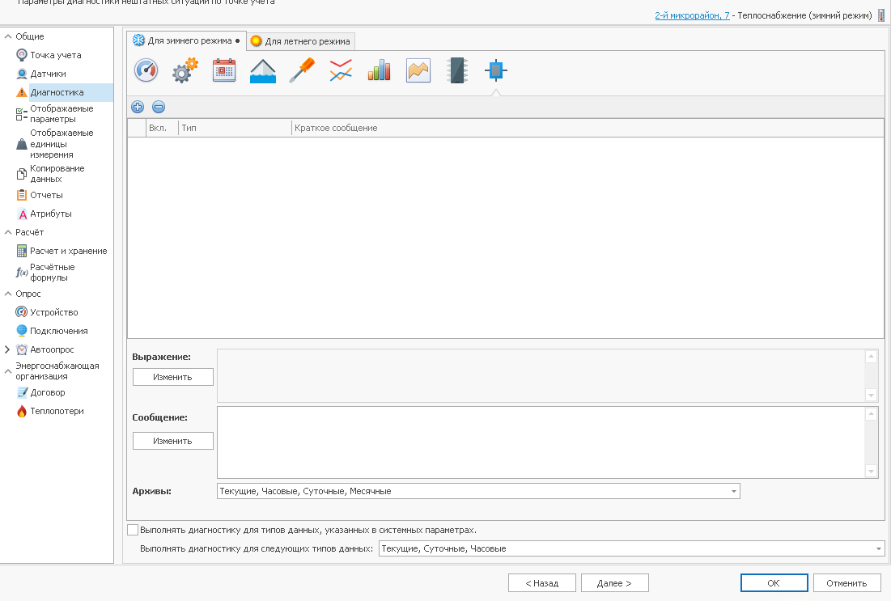Select the microchip icon in toolbar
Viewport: 891px width, 601px height.
[x=457, y=70]
